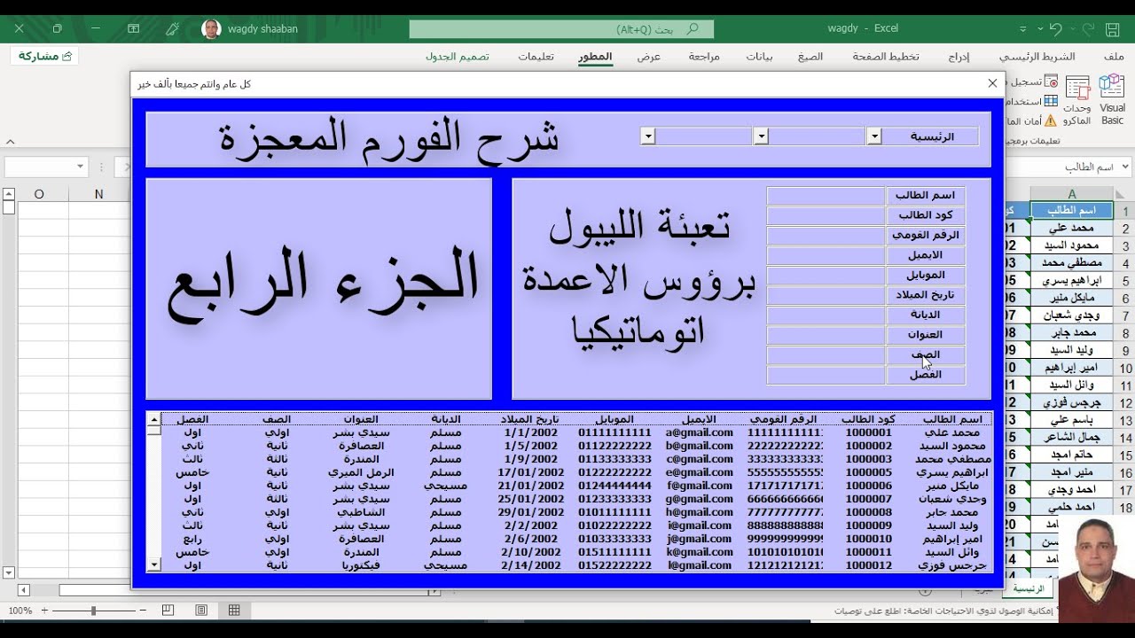The height and width of the screenshot is (638, 1135).
Task: Adjust the zoom slider handle
Action: tap(93, 611)
